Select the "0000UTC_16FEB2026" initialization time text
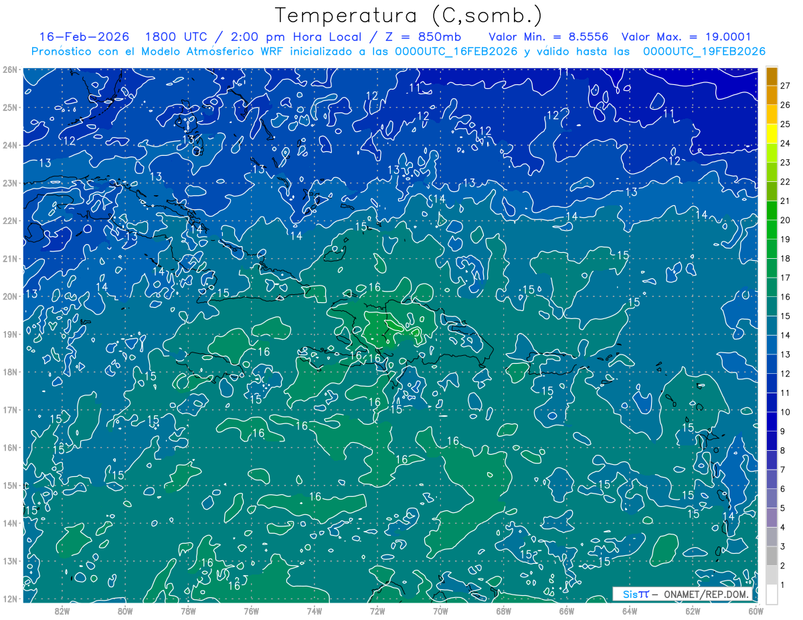The height and width of the screenshot is (620, 803). 456,51
